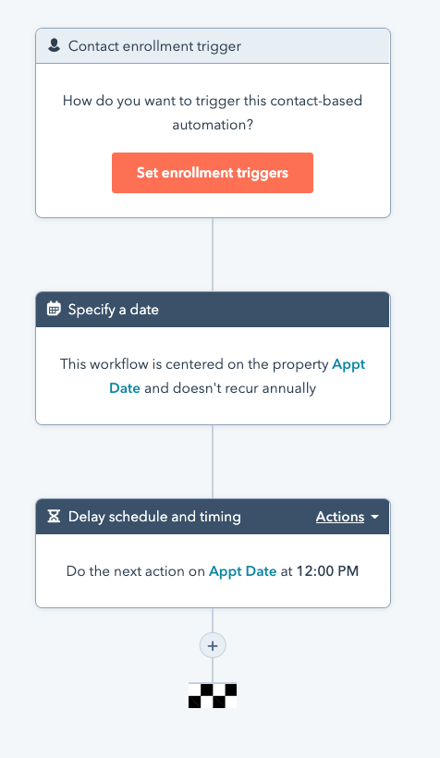Click the contact person icon in enrollment header
This screenshot has height=758, width=440.
[54, 45]
